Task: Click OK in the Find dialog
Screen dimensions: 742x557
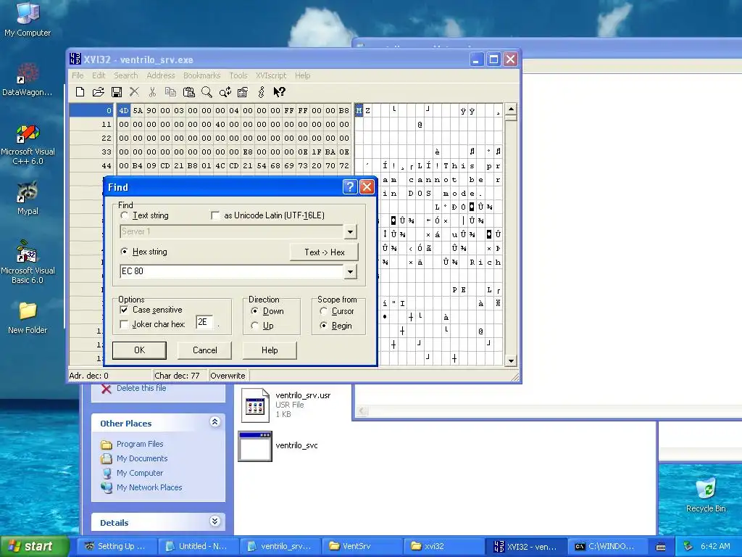Action: [139, 350]
